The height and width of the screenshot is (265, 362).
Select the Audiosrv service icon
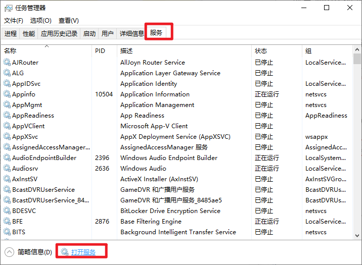tap(7, 168)
